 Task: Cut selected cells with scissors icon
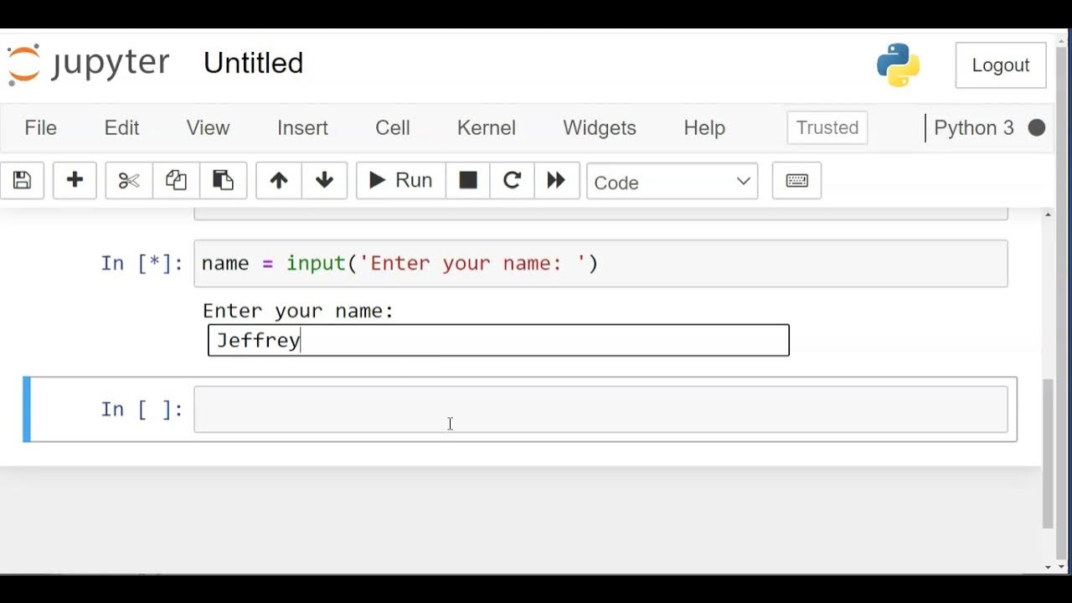coord(129,181)
